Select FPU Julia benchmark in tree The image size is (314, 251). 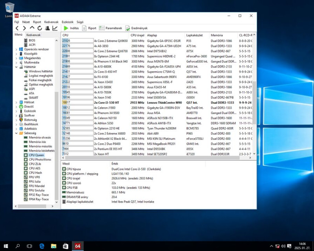point(35,181)
